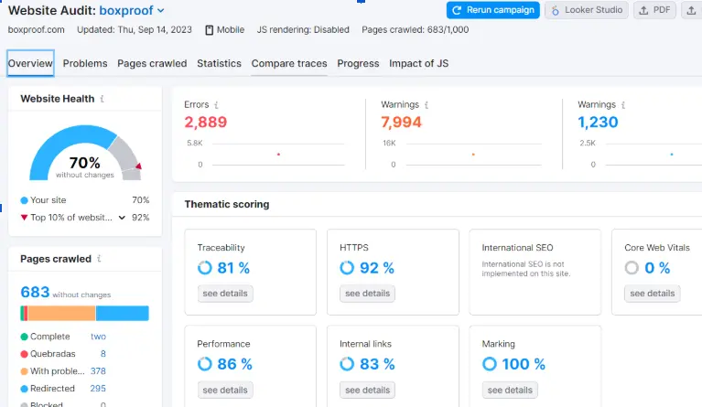This screenshot has height=407, width=702.
Task: See details for Marking
Action: pos(510,390)
